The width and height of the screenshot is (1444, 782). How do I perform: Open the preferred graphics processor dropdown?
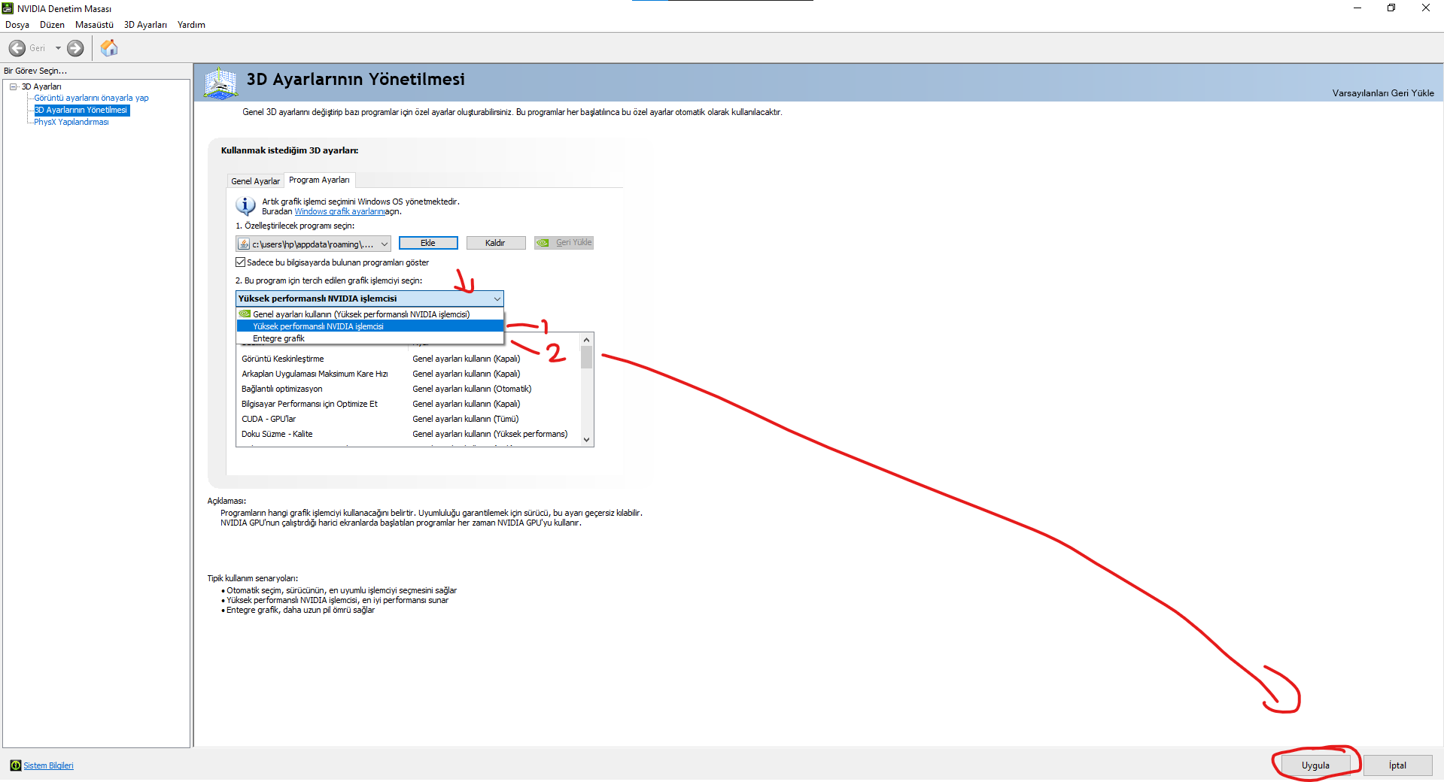369,299
